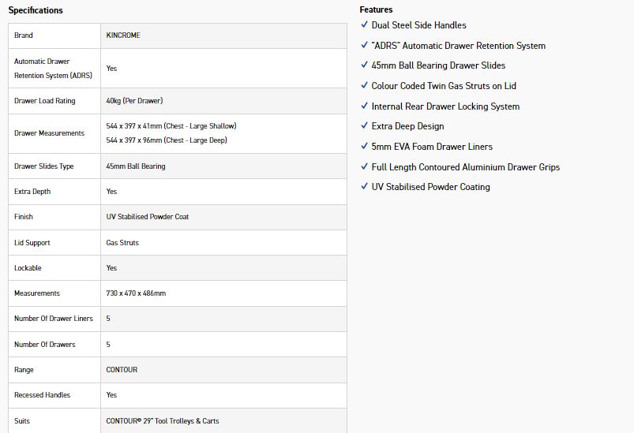Click the Specifications heading
634x433 pixels.
click(x=36, y=10)
